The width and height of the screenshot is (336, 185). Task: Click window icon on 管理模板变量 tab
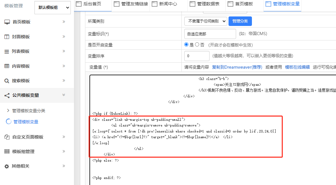coord(268,4)
